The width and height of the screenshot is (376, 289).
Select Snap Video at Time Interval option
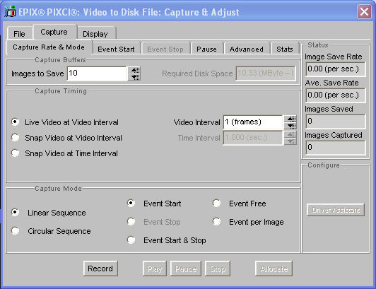[x=16, y=153]
